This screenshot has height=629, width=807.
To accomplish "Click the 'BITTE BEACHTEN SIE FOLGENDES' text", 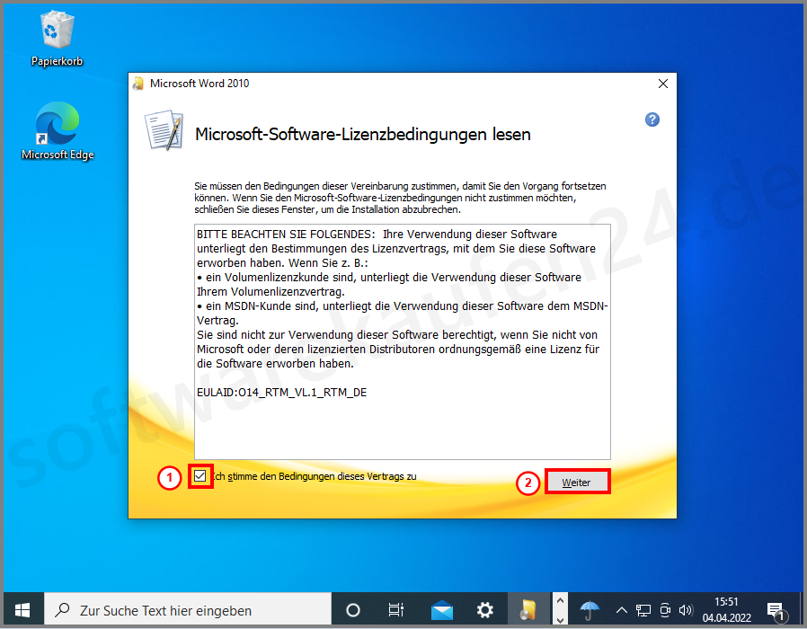I will coord(286,235).
